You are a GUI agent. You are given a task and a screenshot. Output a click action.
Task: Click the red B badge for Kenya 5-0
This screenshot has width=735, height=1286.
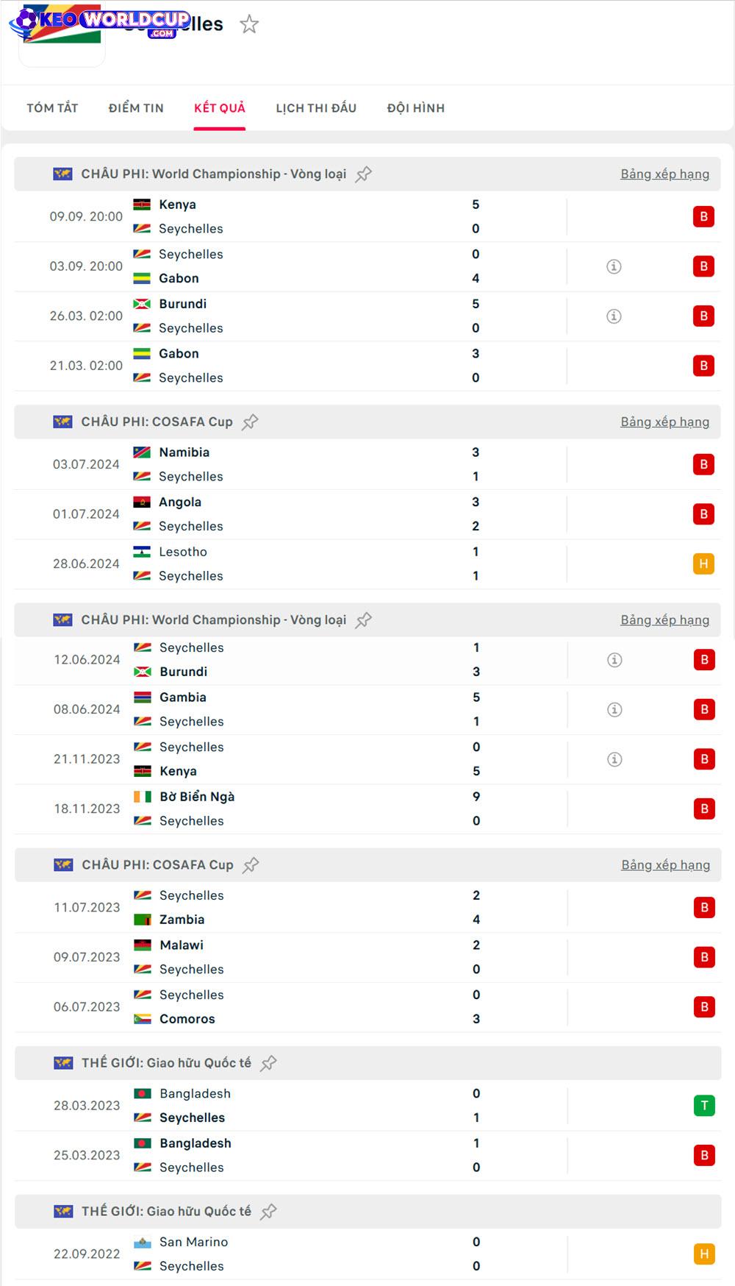[x=703, y=216]
